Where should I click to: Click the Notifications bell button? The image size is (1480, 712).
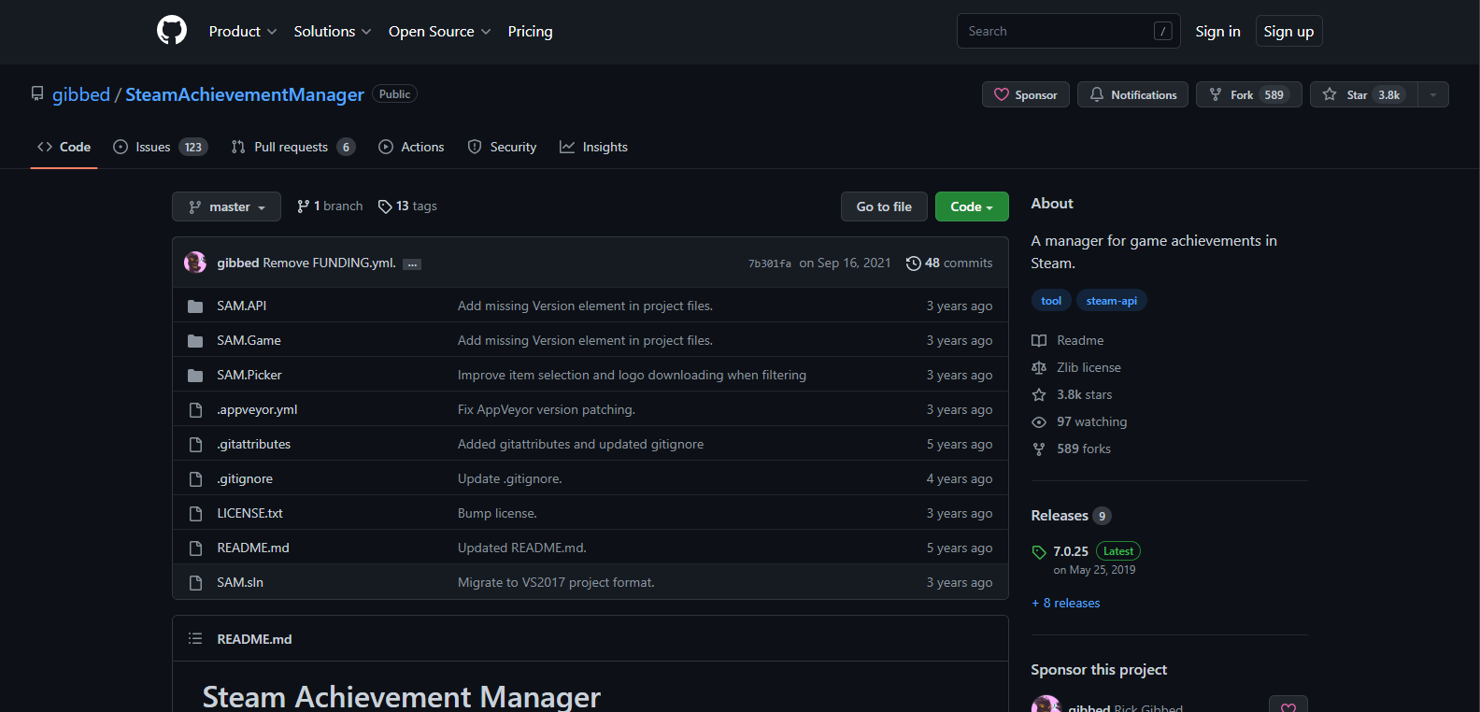pyautogui.click(x=1132, y=94)
